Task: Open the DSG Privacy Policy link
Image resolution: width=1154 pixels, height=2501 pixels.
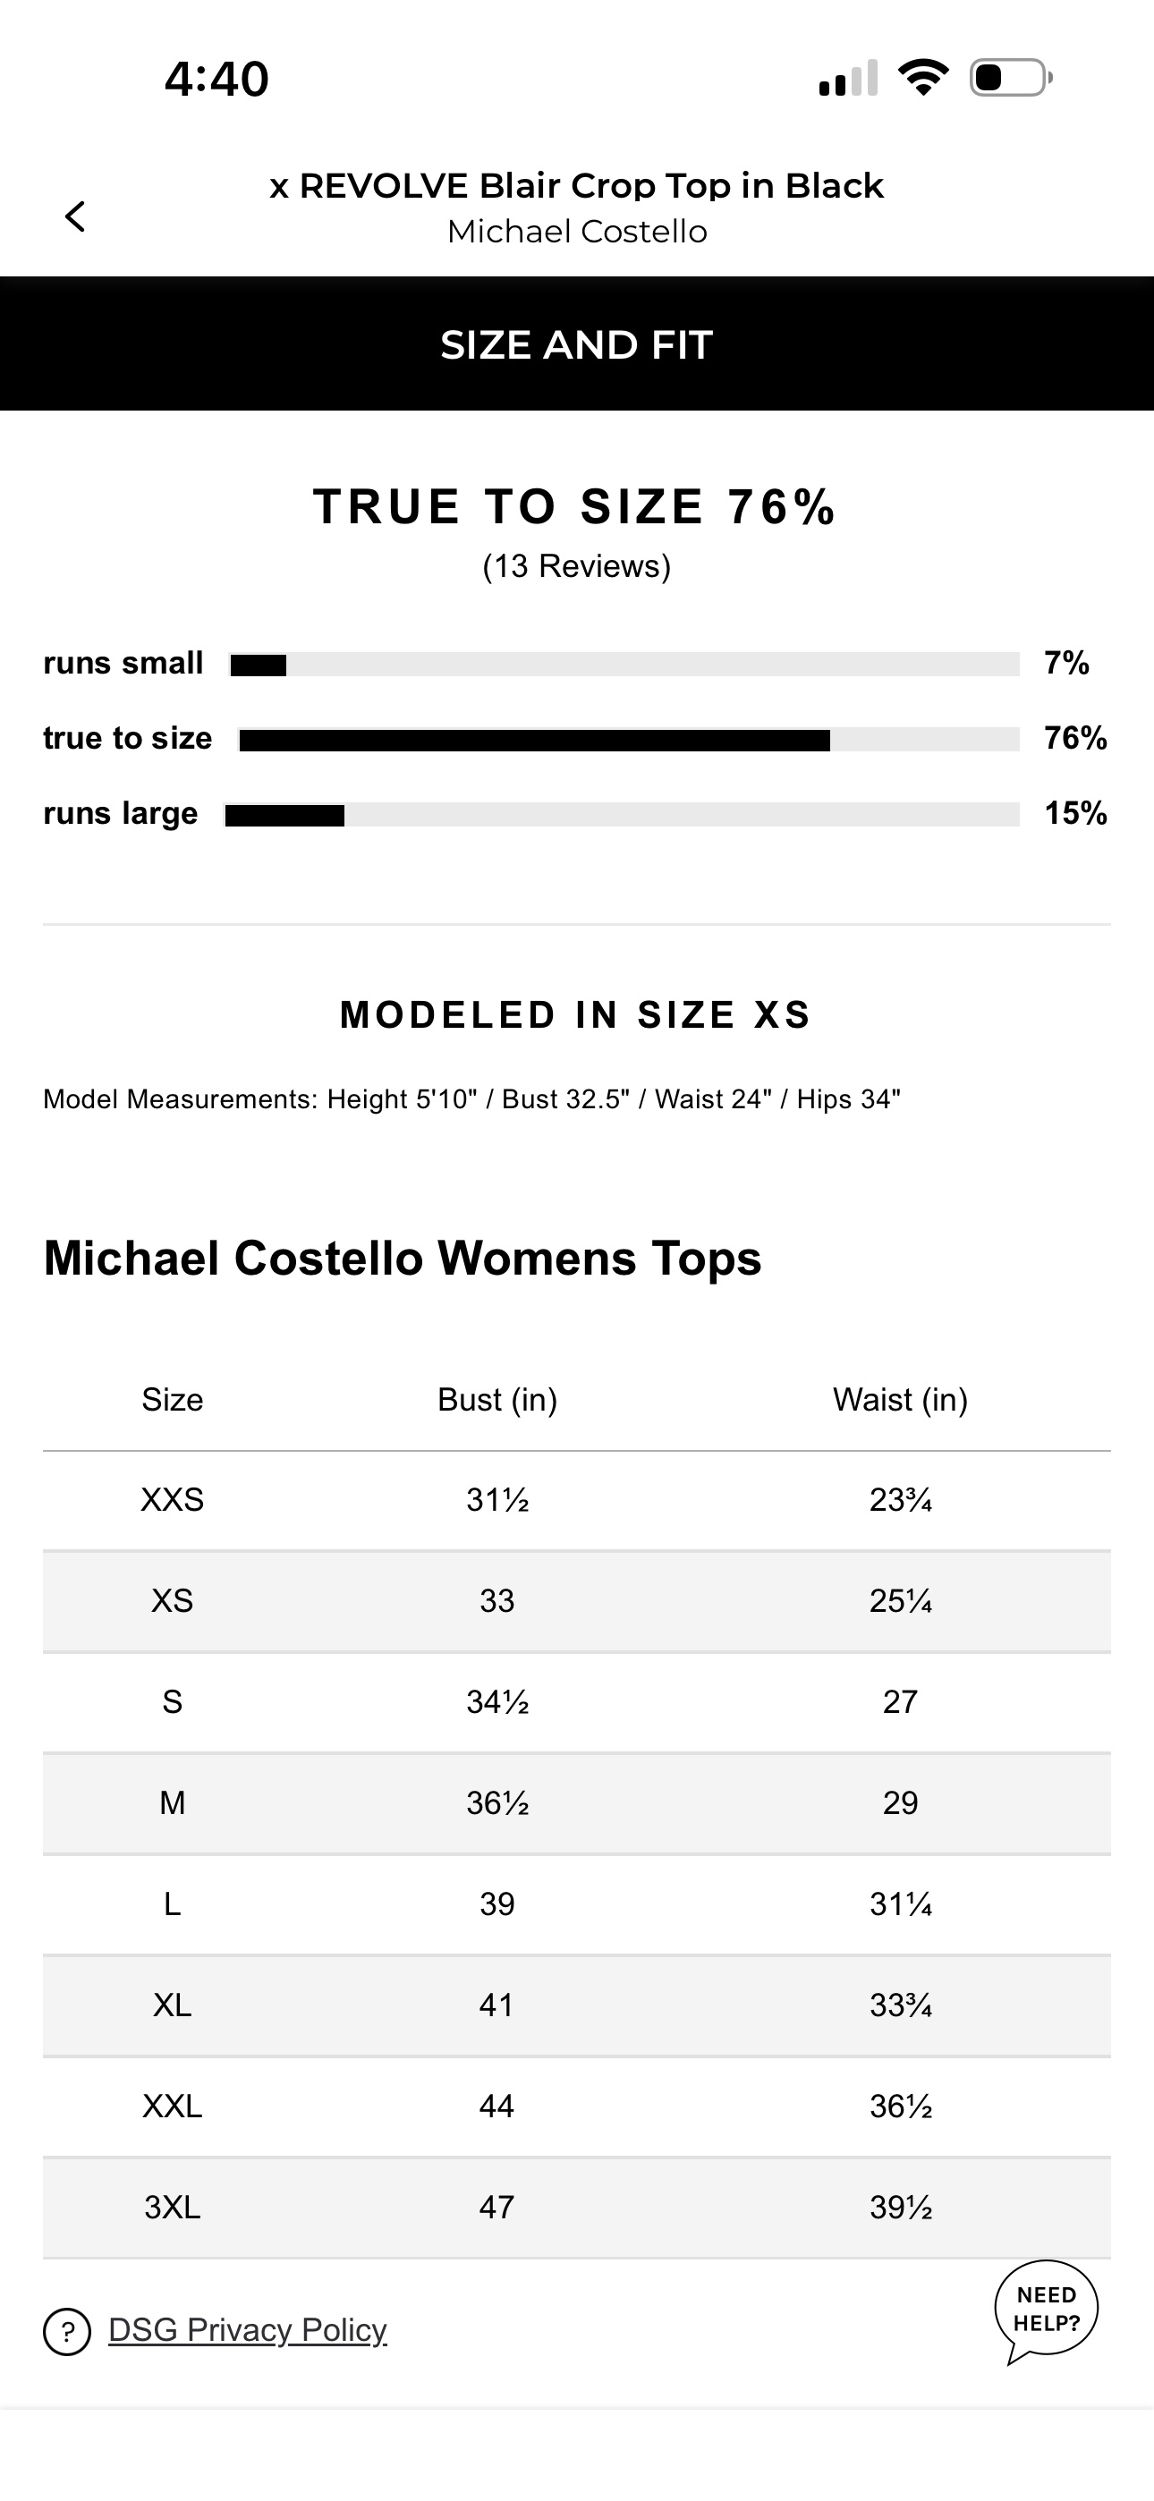Action: click(248, 2330)
